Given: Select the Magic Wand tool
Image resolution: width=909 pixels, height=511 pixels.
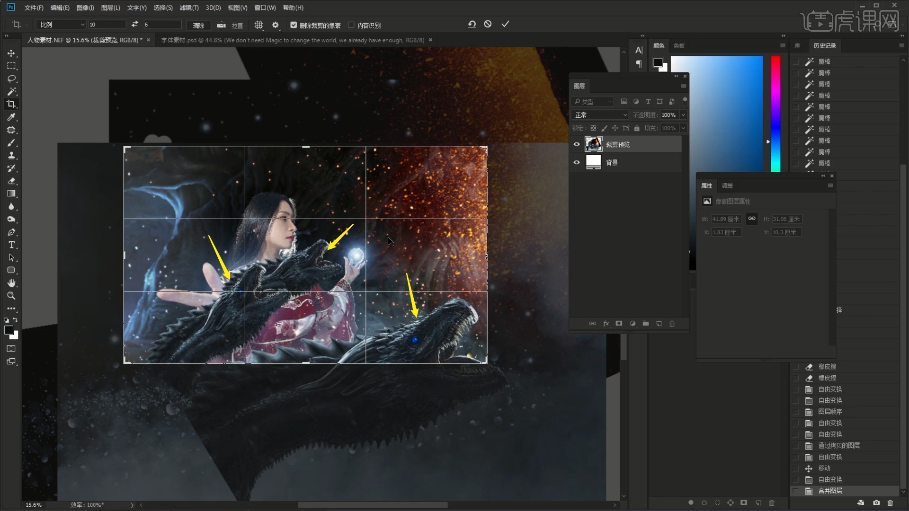Looking at the screenshot, I should pyautogui.click(x=11, y=91).
